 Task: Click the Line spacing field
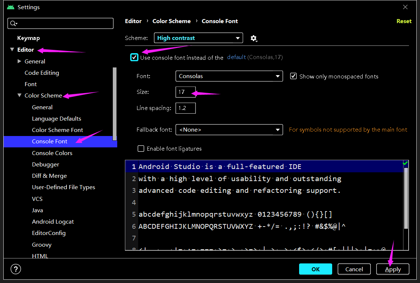point(185,108)
